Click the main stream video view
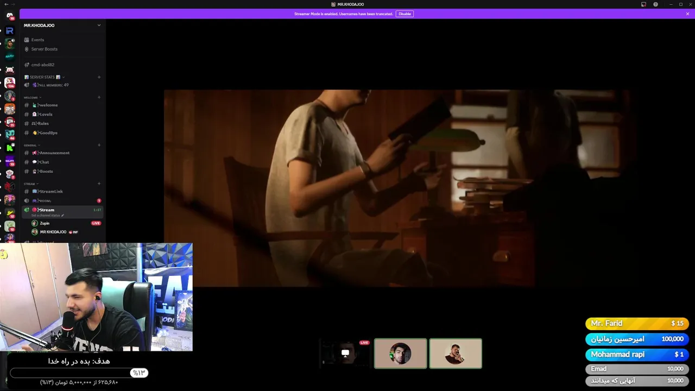The width and height of the screenshot is (695, 391). [x=397, y=188]
